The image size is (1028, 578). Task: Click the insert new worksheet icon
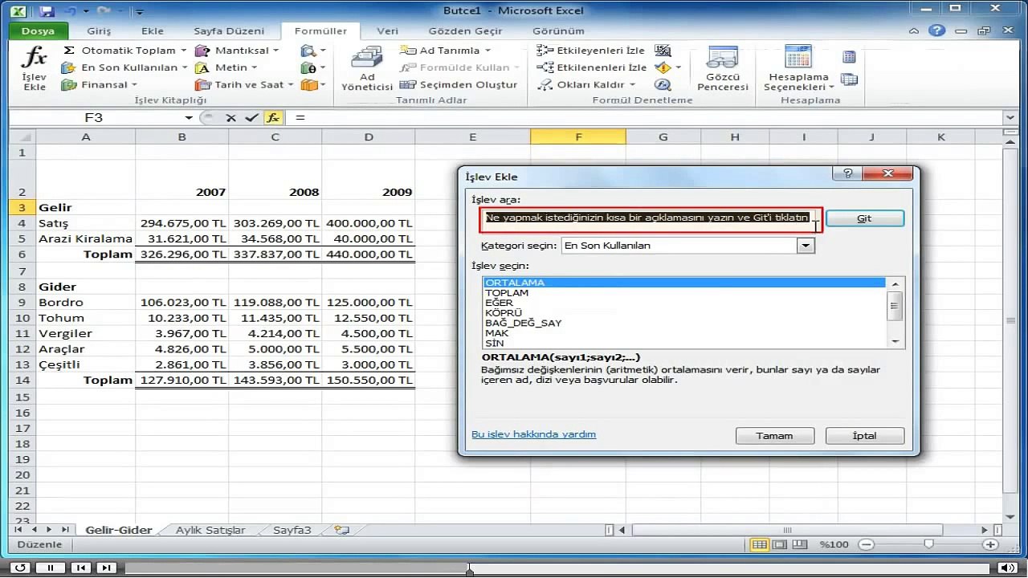(x=342, y=530)
